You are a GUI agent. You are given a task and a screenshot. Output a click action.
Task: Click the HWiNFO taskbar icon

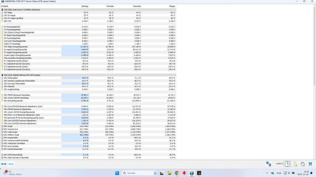[x=192, y=173]
